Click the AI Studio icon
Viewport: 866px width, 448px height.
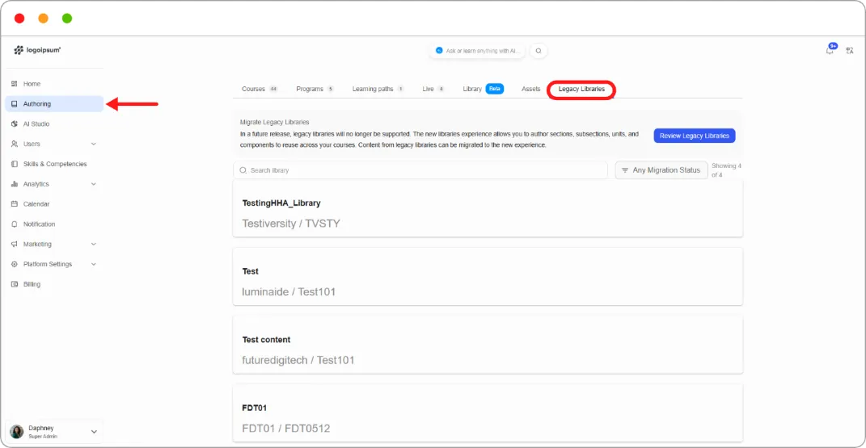15,124
